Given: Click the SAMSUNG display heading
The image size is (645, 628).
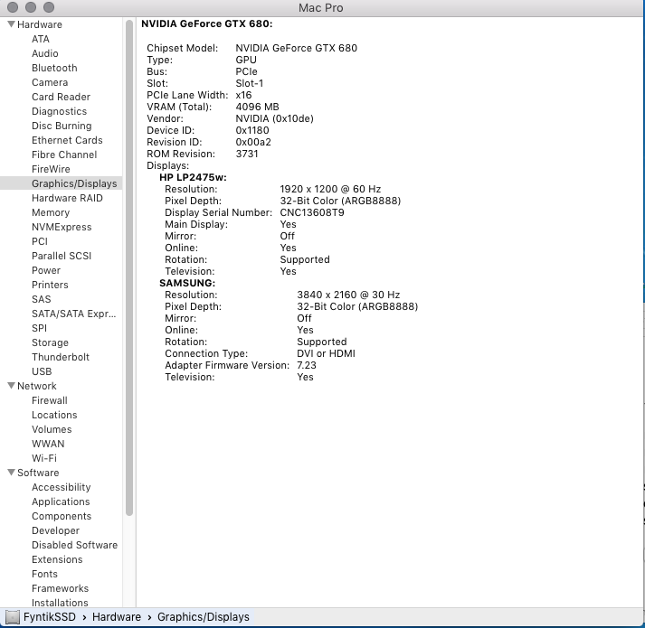Looking at the screenshot, I should pyautogui.click(x=187, y=283).
